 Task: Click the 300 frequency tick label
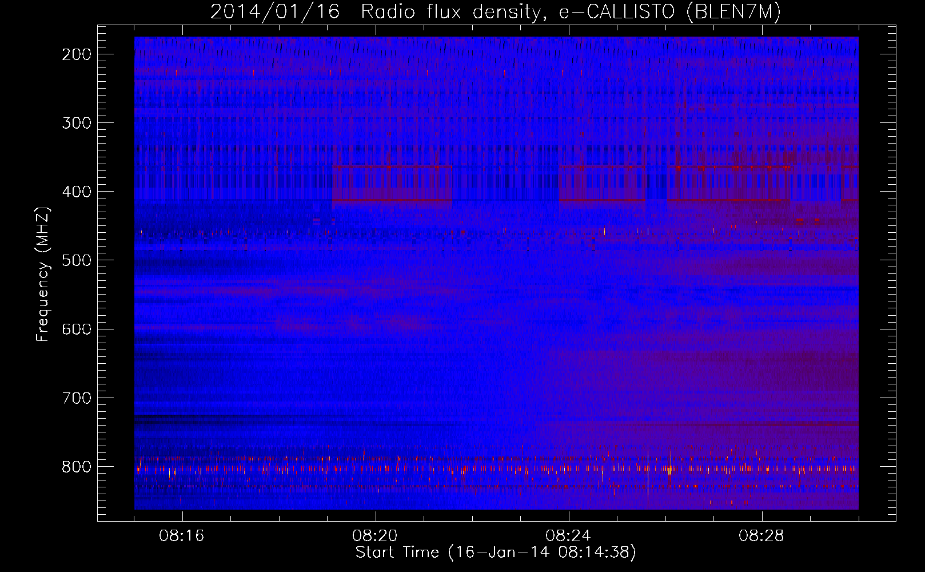point(76,123)
